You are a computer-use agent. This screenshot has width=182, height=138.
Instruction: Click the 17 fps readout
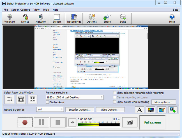click(116, 119)
